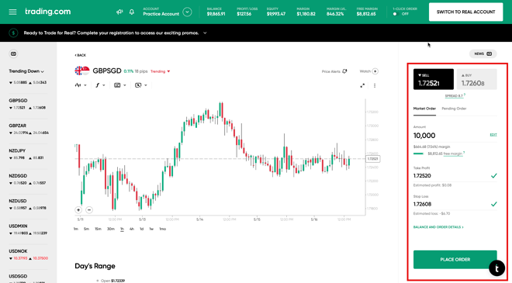Viewport: 512px width, 283px height.
Task: Open drawing tools dropdown arrow
Action: (x=146, y=85)
